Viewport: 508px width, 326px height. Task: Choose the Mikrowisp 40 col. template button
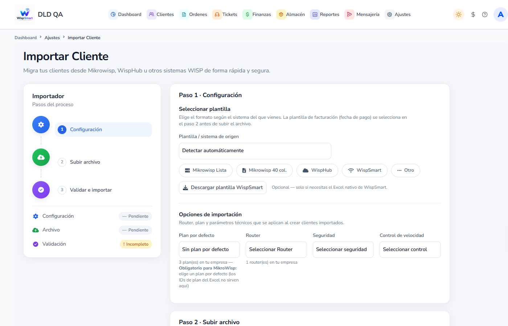click(x=265, y=170)
